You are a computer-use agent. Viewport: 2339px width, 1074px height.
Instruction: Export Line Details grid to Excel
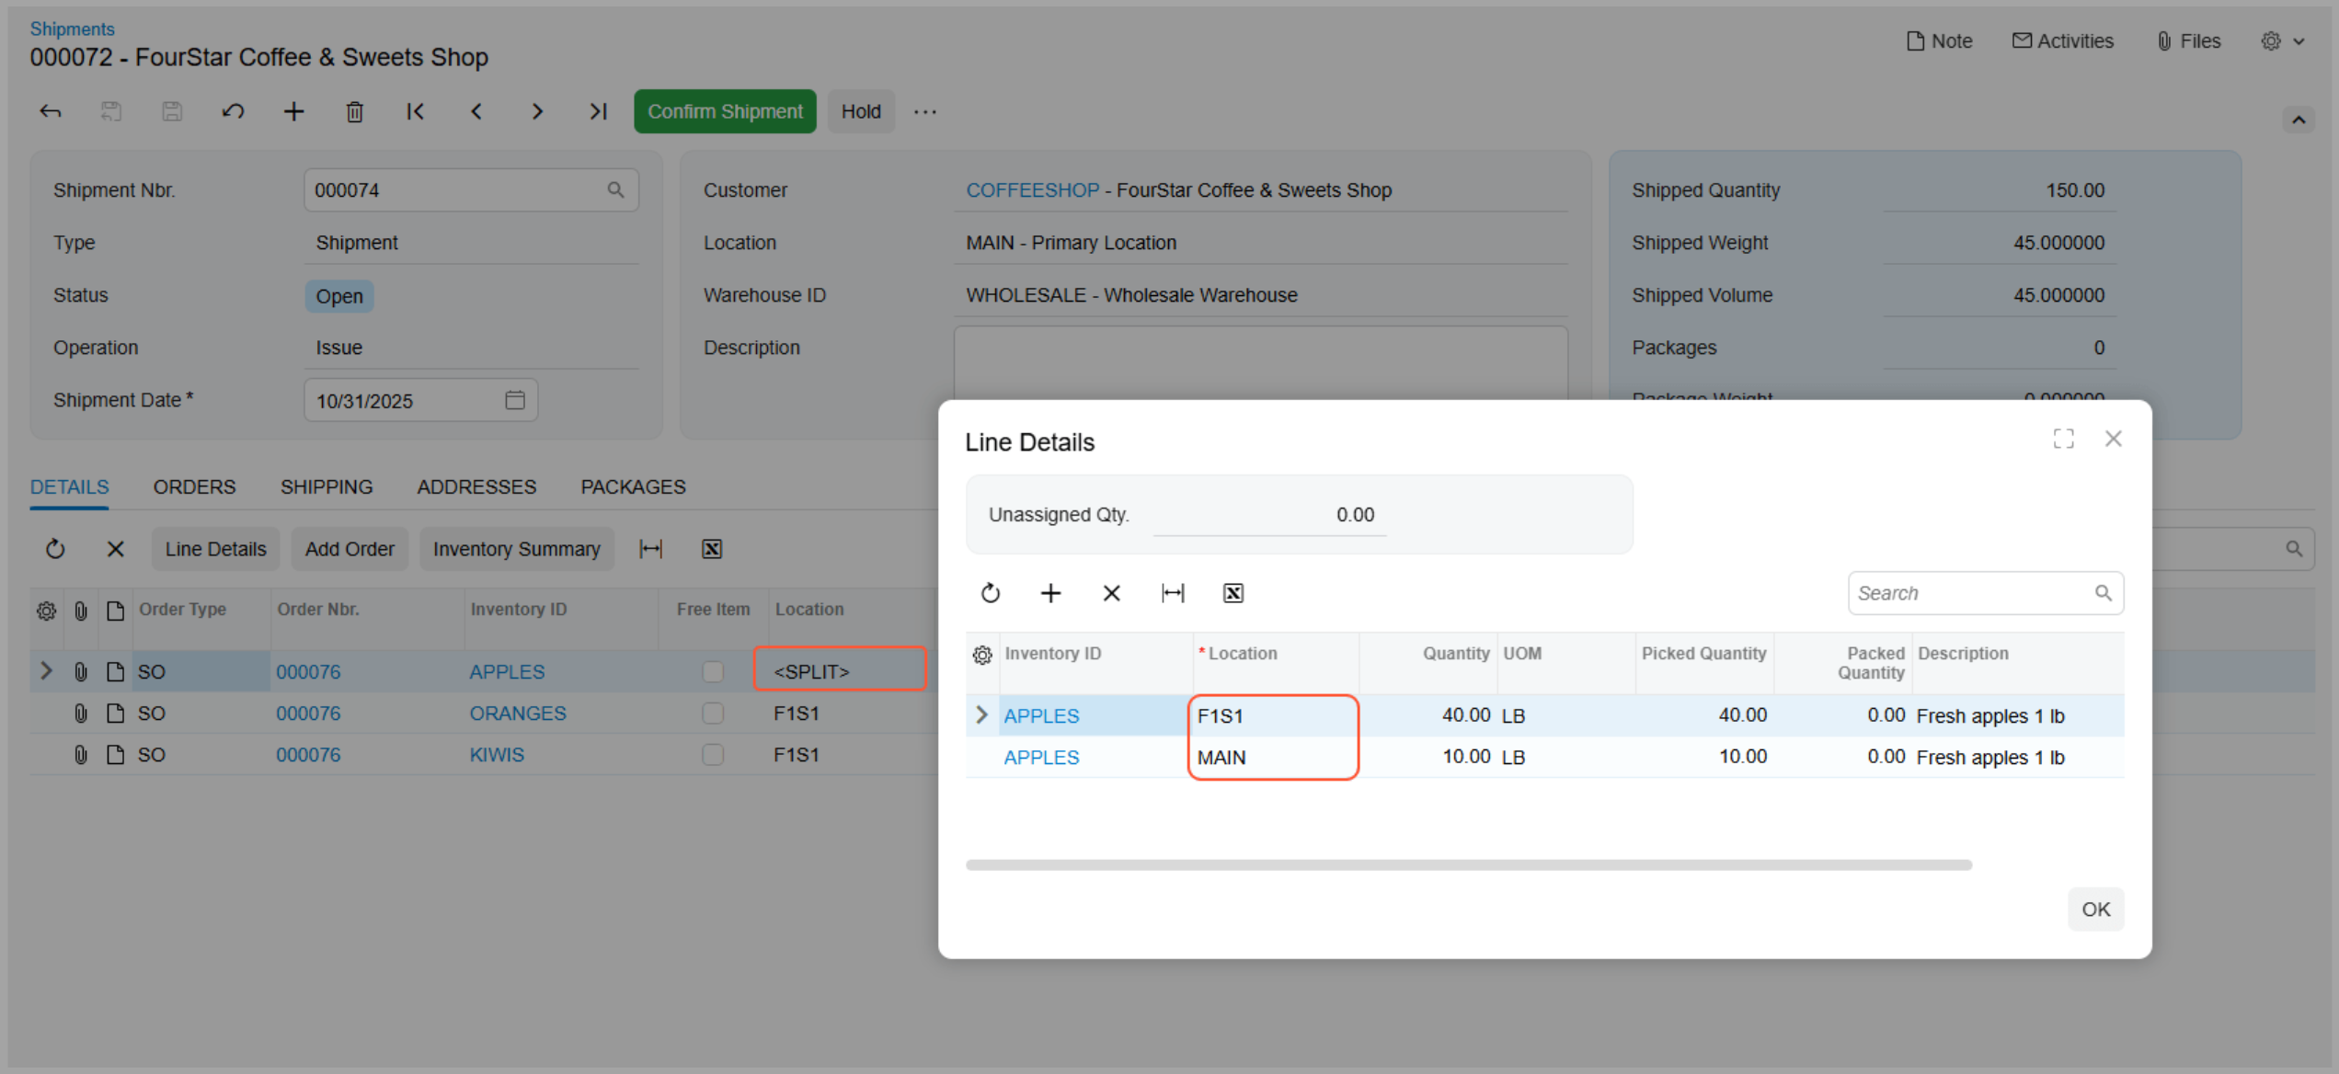[1233, 593]
